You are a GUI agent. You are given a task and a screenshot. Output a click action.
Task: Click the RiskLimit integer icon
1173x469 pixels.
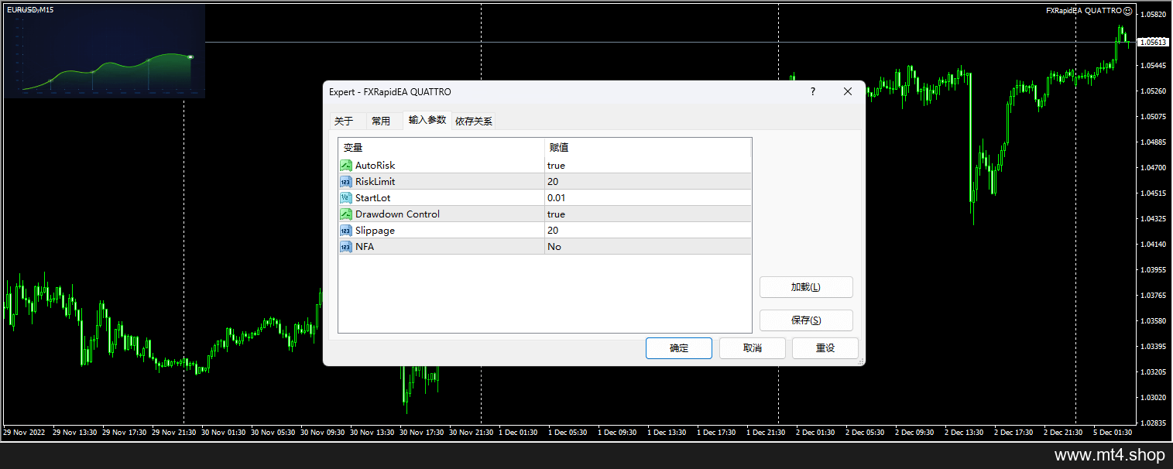pos(346,182)
